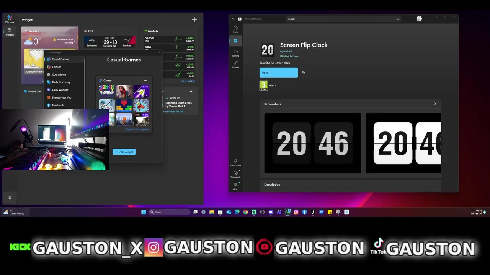Open the NFL widget options menu

click(x=132, y=31)
